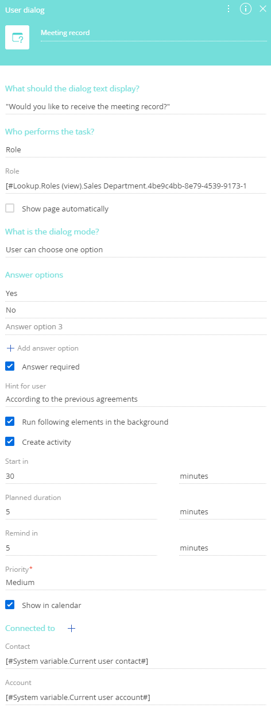The width and height of the screenshot is (271, 708).
Task: Click the Contact parameter field
Action: (135, 661)
